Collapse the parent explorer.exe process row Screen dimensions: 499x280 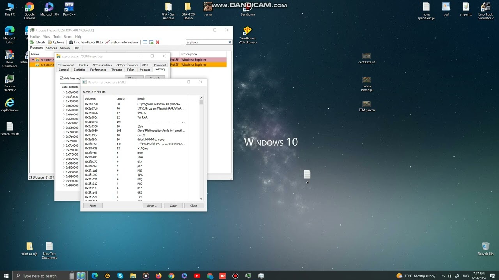point(33,60)
